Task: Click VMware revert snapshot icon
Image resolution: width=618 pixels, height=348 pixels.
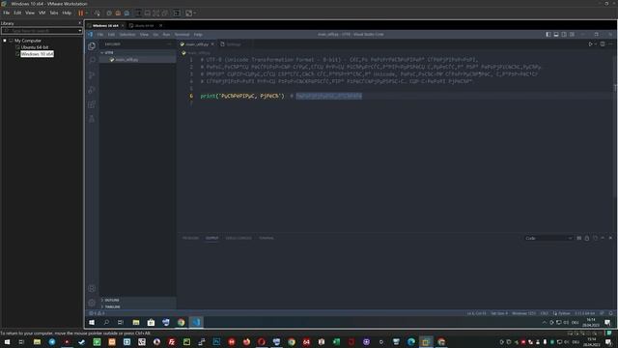Action: (x=118, y=13)
